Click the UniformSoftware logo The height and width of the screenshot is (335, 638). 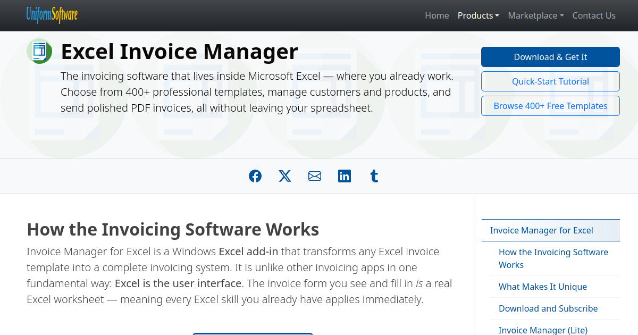[x=52, y=15]
